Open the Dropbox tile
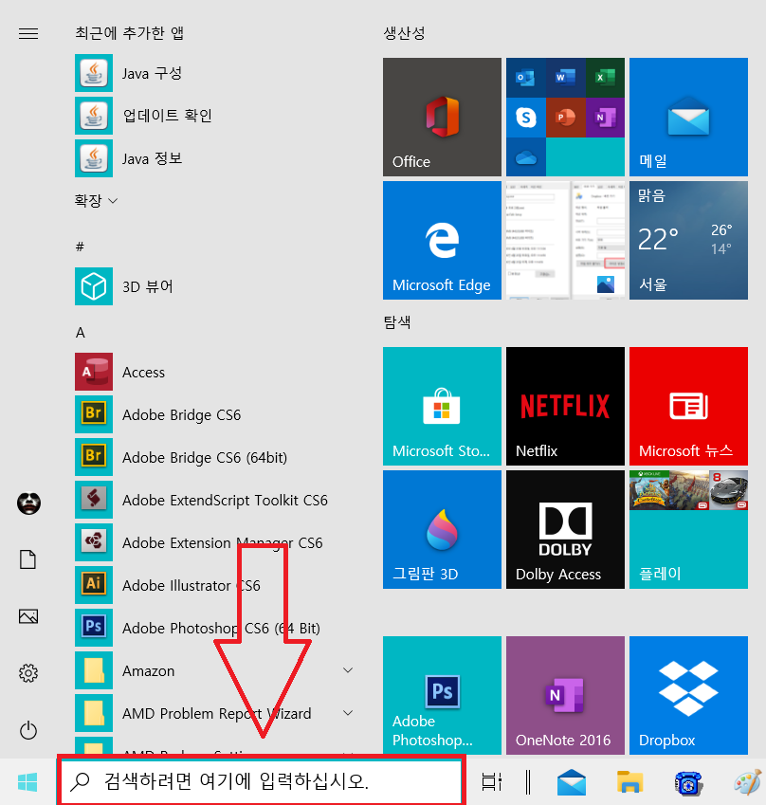Screen dimensions: 766x805 [688, 695]
